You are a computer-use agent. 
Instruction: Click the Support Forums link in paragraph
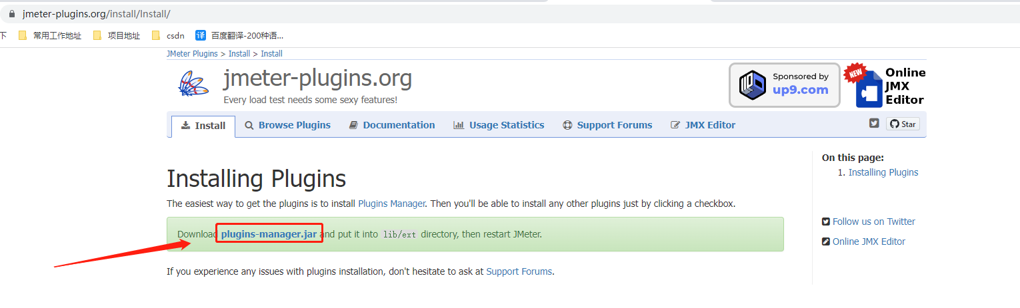(519, 271)
